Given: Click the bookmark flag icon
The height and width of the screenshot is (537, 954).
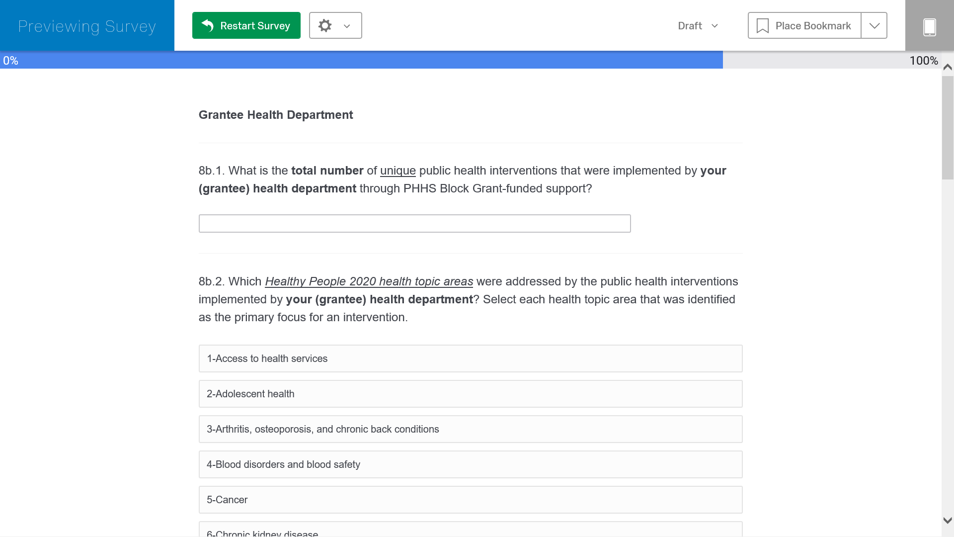Looking at the screenshot, I should [x=763, y=26].
